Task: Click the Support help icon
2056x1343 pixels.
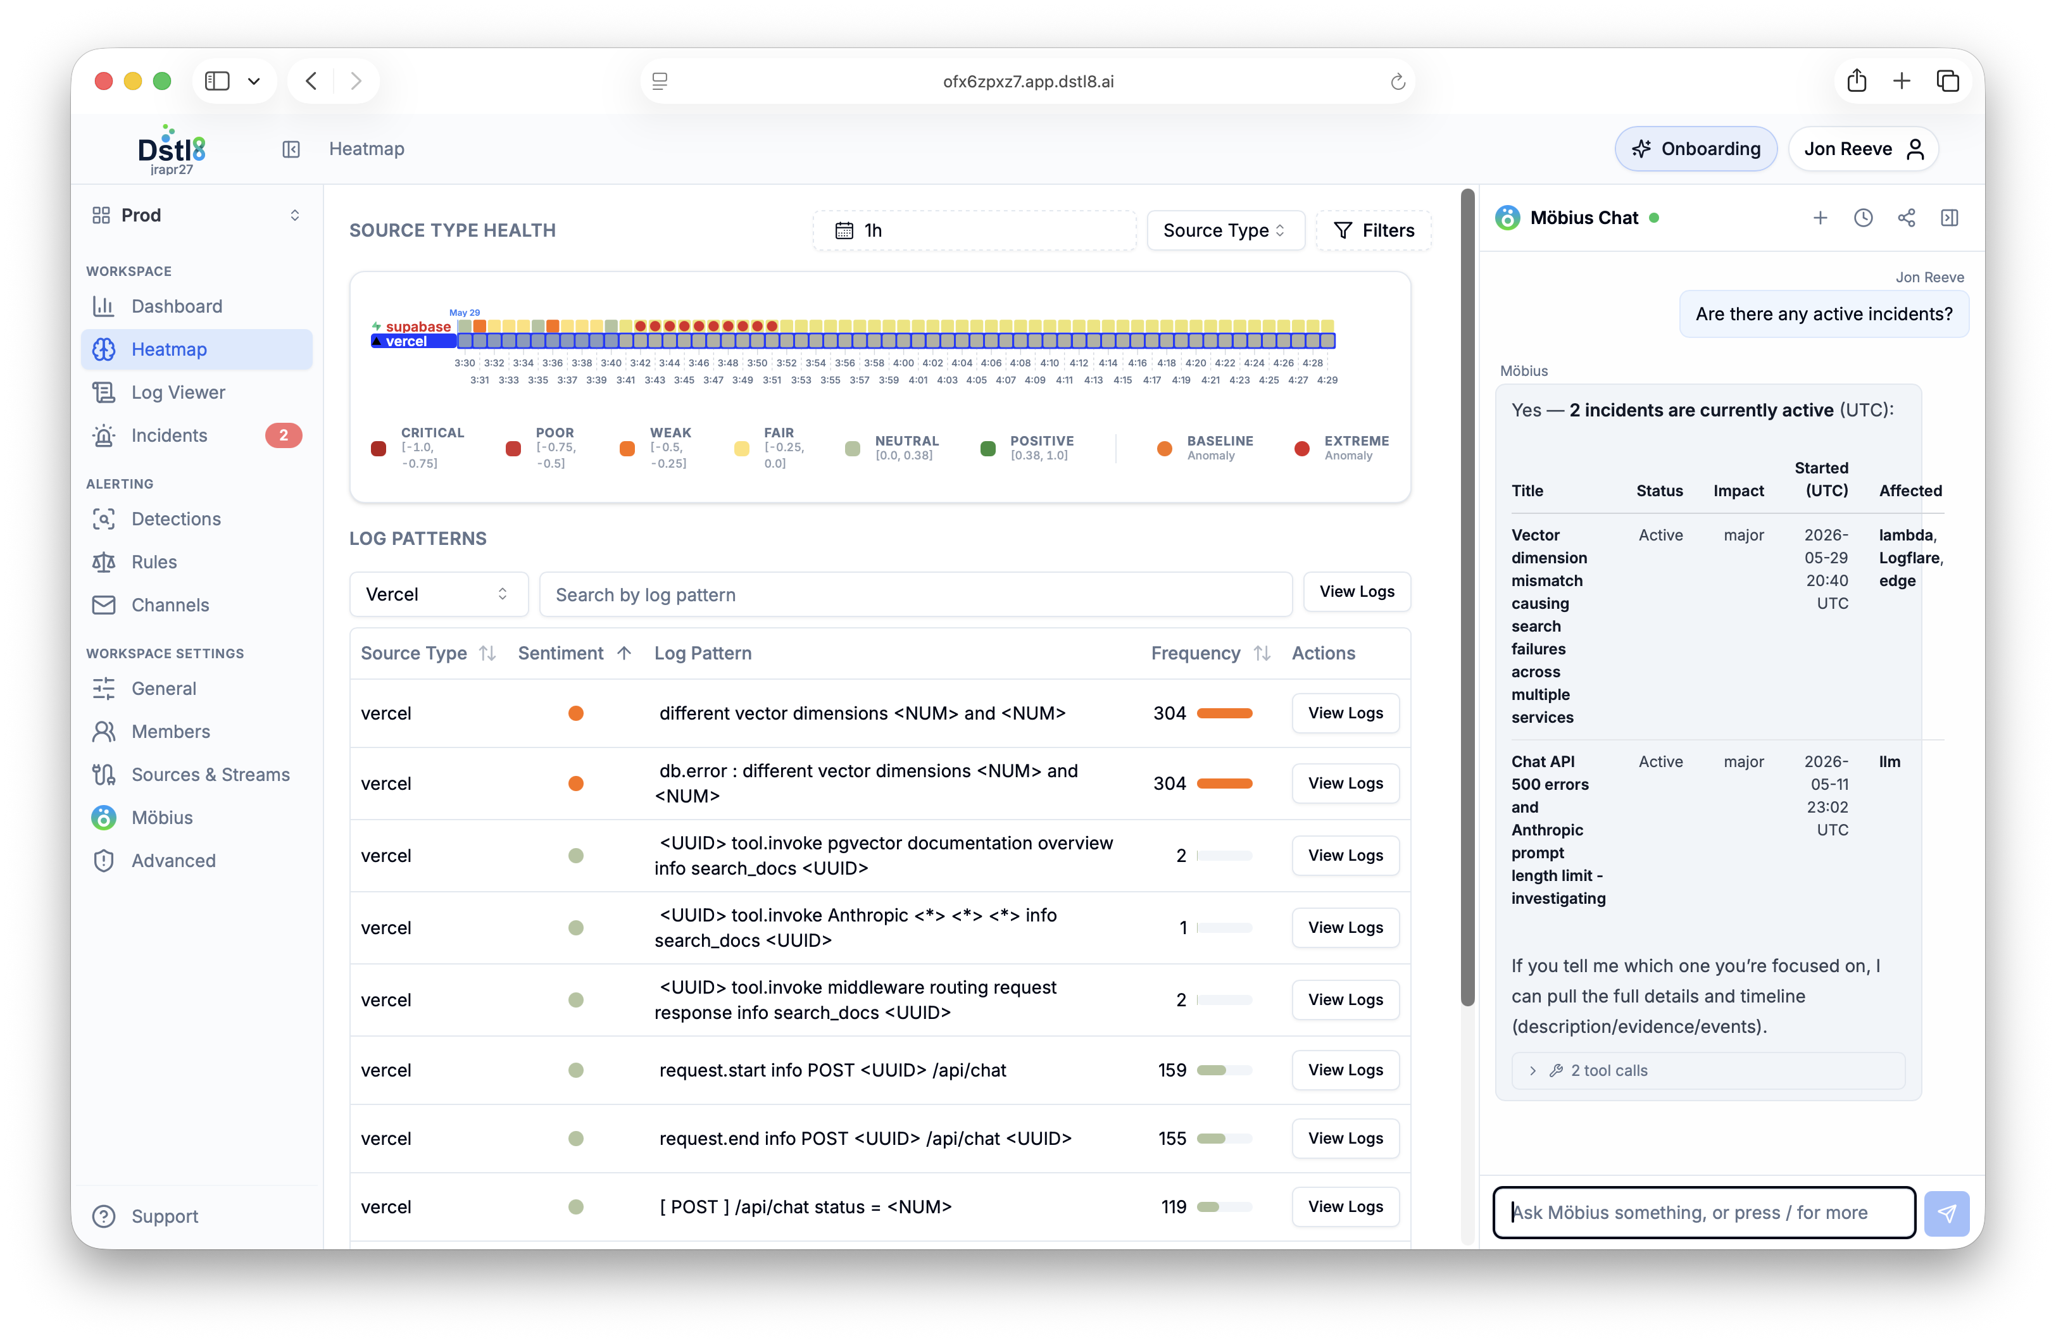Action: pyautogui.click(x=104, y=1216)
